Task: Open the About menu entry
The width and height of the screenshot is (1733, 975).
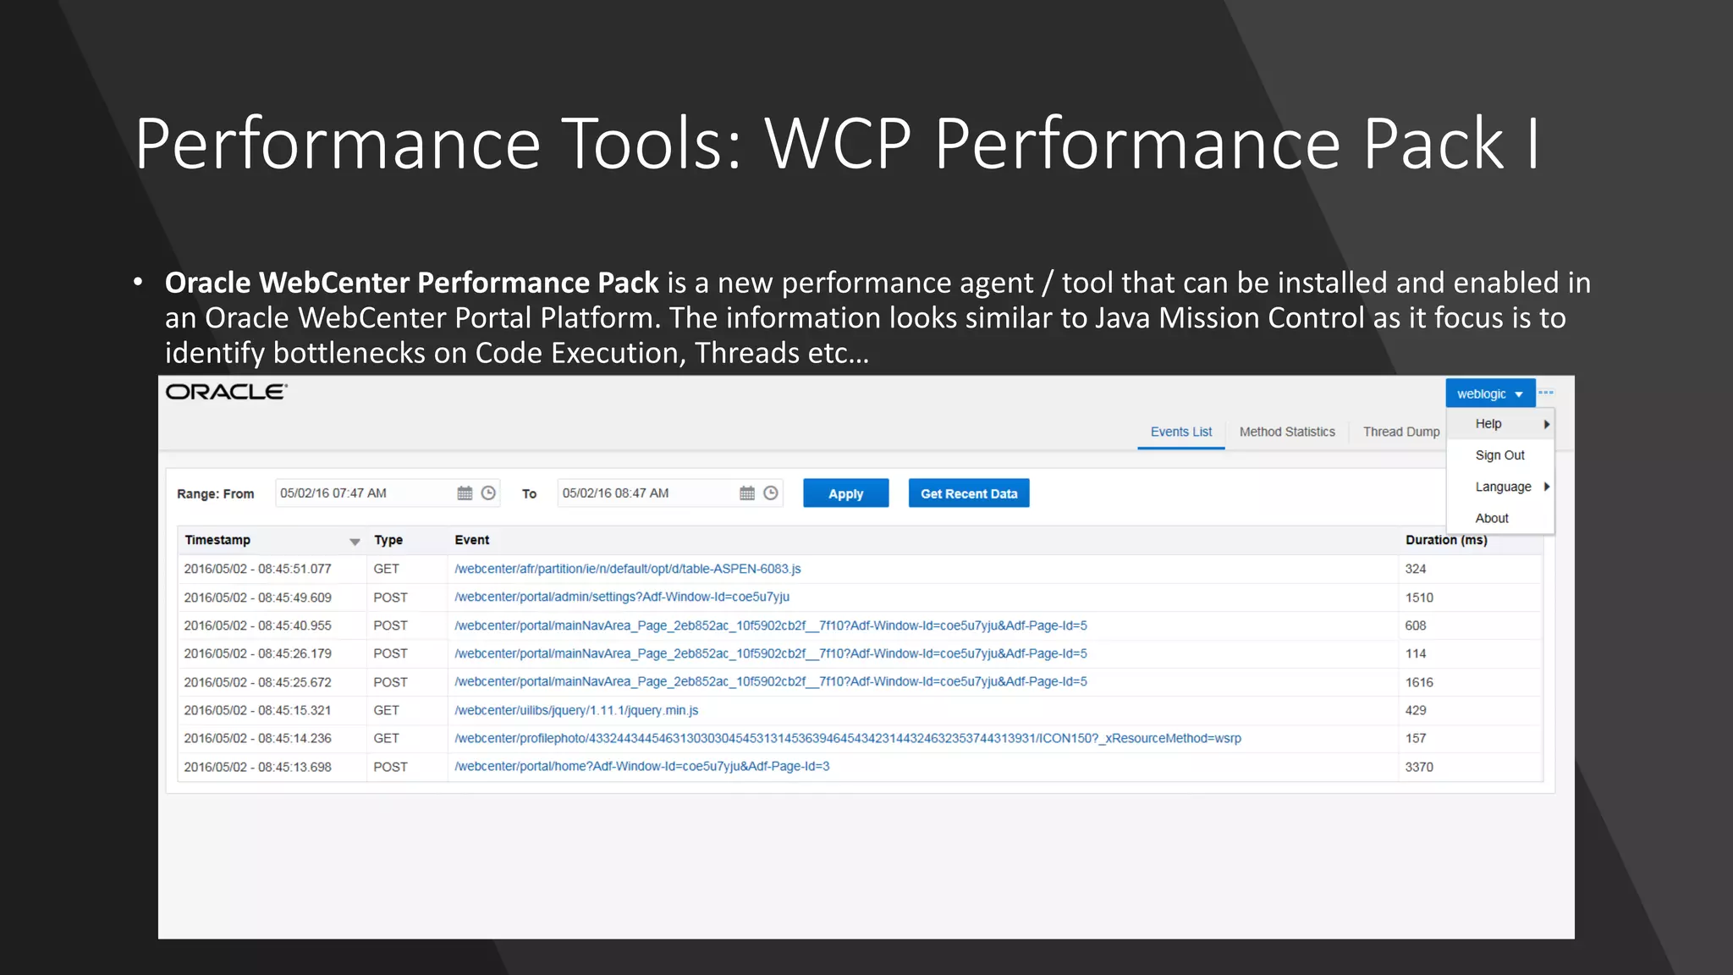Action: (1500, 518)
